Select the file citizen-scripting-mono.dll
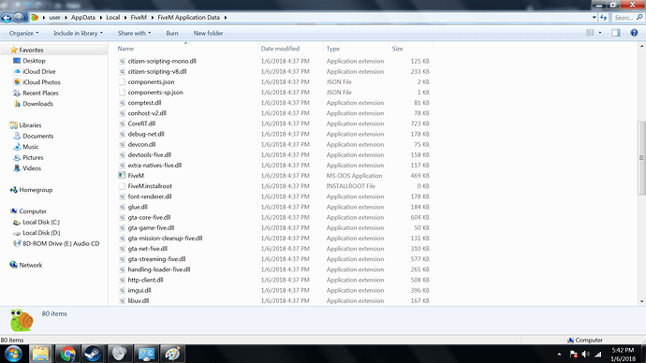This screenshot has width=646, height=363. [162, 61]
